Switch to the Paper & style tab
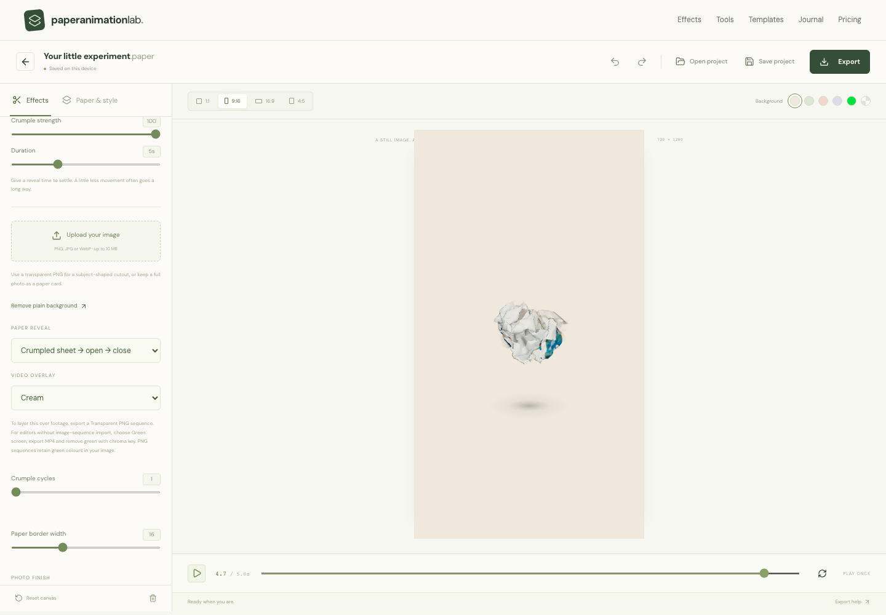The image size is (886, 615). (x=90, y=100)
